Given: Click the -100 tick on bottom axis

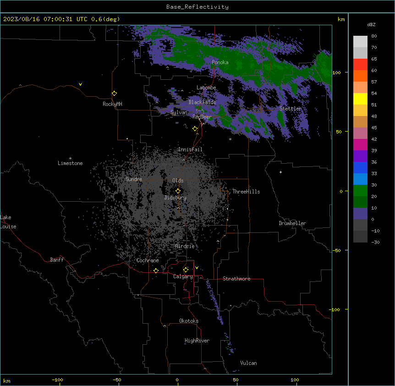Looking at the screenshot, I should 57,380.
